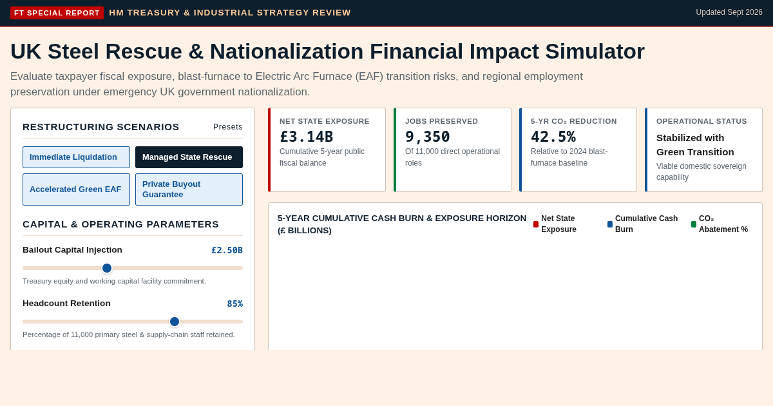Open the Operational Status card
This screenshot has height=406, width=773.
pos(703,150)
